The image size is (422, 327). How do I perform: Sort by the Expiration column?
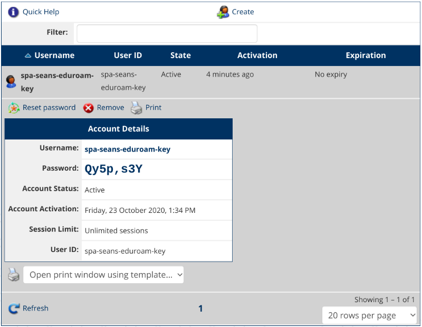point(366,55)
